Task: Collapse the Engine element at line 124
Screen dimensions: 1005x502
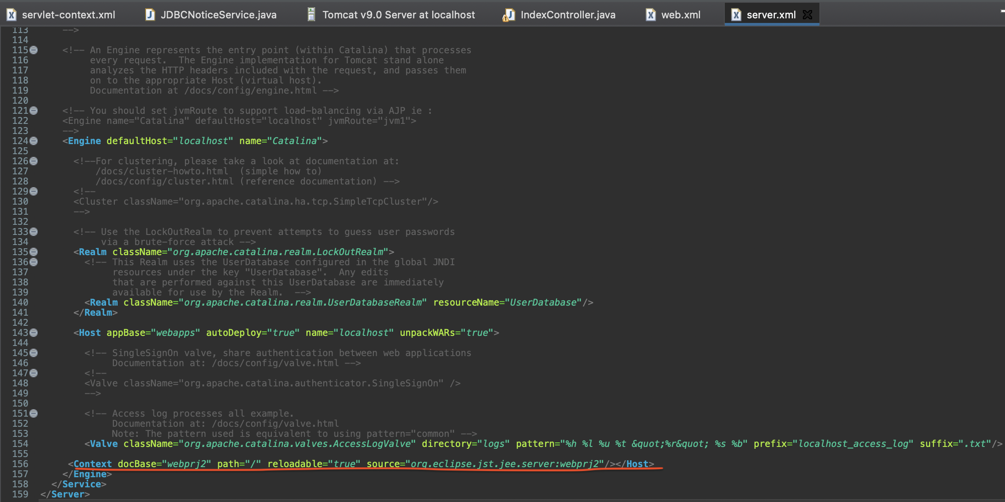Action: (34, 141)
